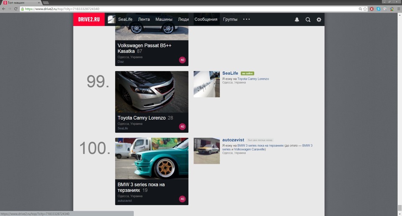Click rating badge 40 on BMW card
Screen dimensions: 402x216
pos(182,199)
